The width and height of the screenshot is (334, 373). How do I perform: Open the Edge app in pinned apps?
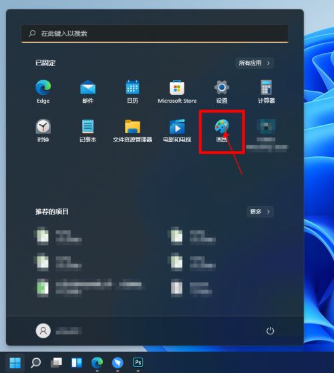coord(43,92)
